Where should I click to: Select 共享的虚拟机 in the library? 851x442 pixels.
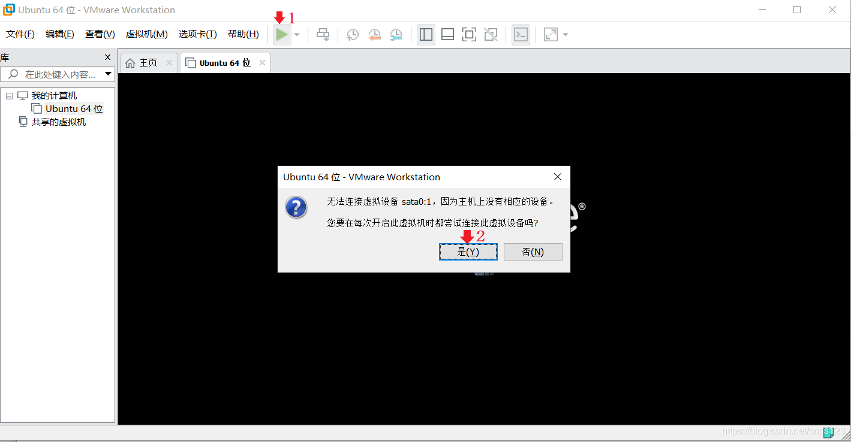(59, 122)
